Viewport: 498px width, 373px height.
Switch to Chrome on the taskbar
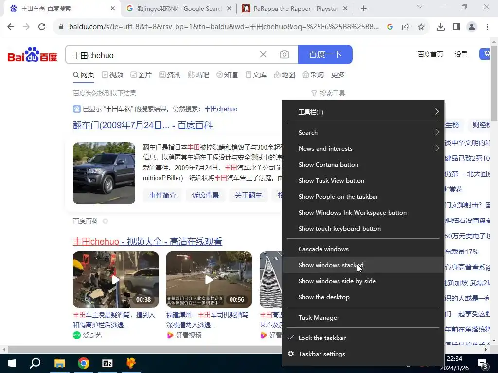pyautogui.click(x=83, y=363)
